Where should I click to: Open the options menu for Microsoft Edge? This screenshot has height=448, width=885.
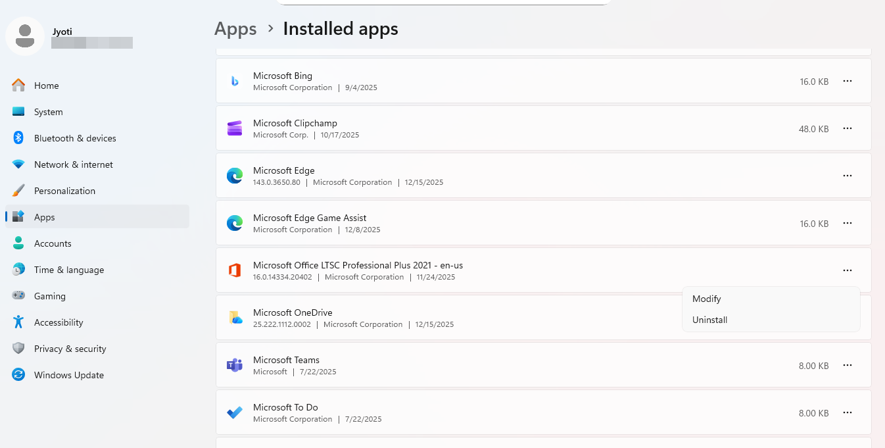pyautogui.click(x=847, y=176)
